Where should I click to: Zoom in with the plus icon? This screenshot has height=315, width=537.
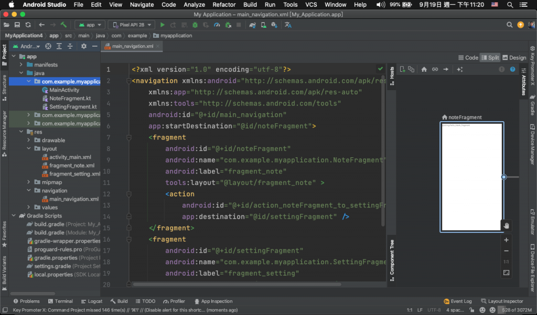click(506, 240)
